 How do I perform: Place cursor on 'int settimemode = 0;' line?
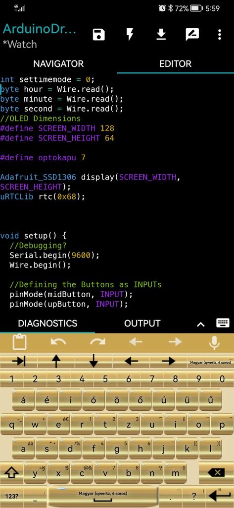(47, 79)
